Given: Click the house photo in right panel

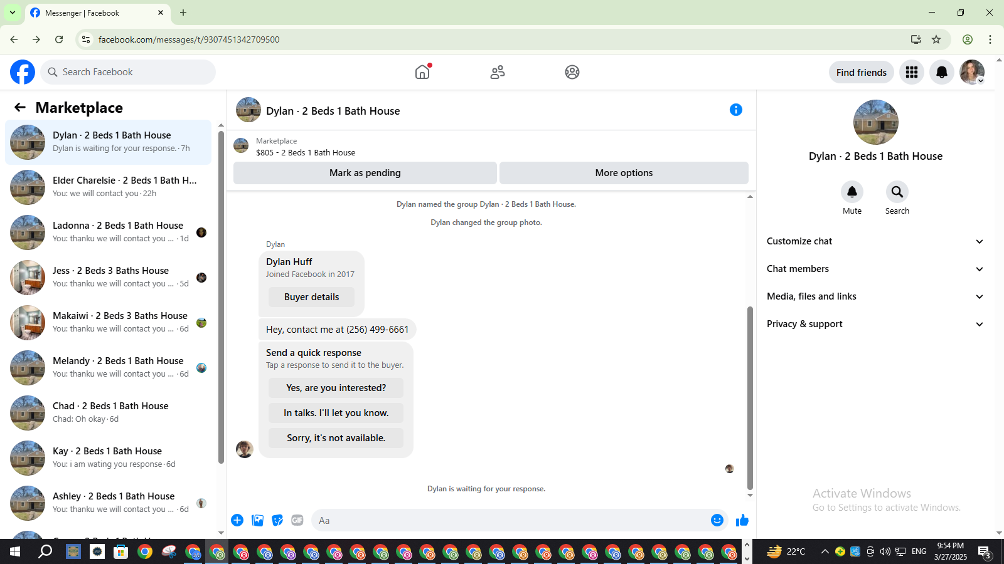Looking at the screenshot, I should pos(876,122).
